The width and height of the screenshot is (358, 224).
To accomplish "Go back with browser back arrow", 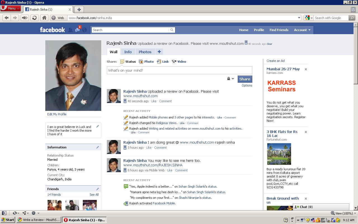I will pyautogui.click(x=6, y=18).
